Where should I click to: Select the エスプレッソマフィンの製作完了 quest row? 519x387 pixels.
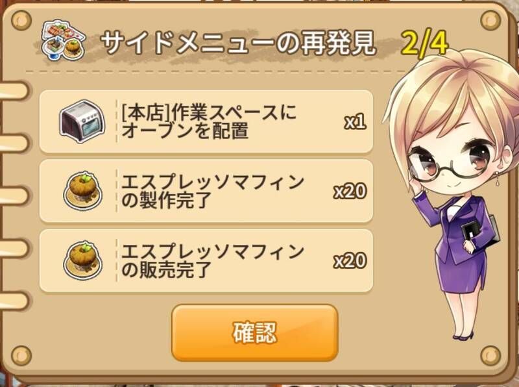(206, 191)
